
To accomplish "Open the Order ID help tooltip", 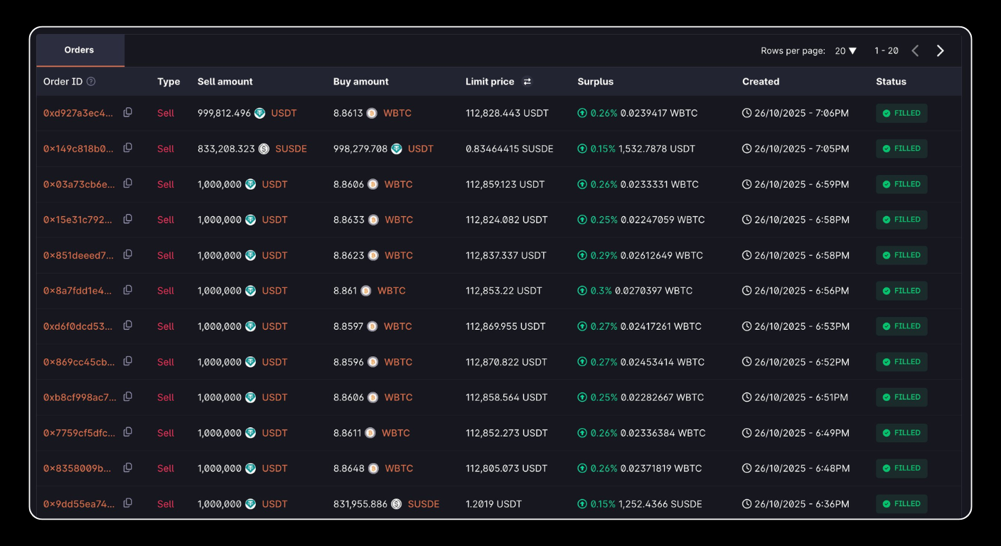I will pyautogui.click(x=91, y=81).
